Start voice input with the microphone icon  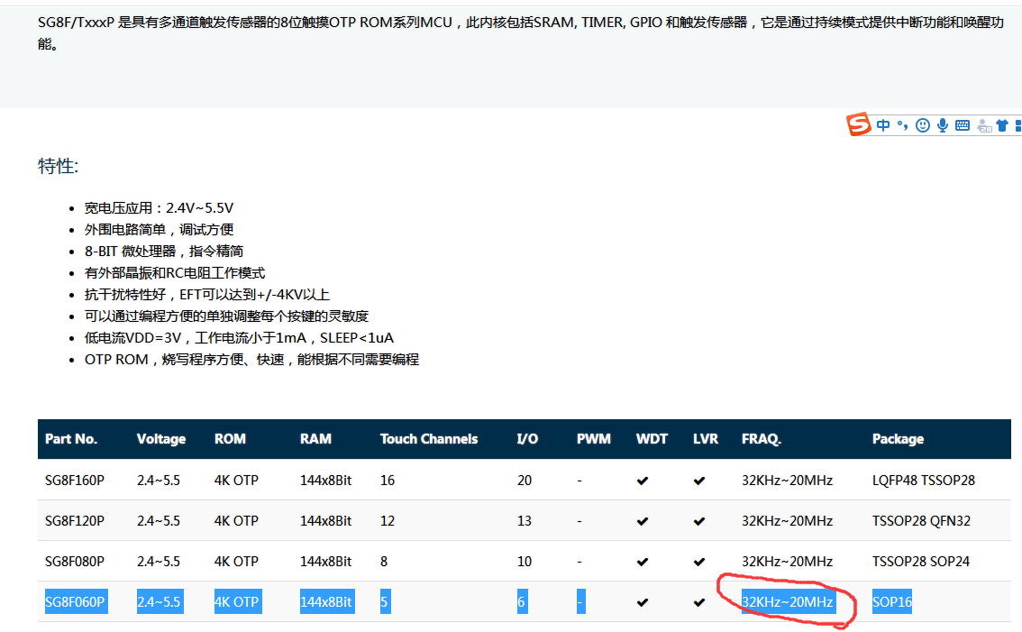click(943, 125)
